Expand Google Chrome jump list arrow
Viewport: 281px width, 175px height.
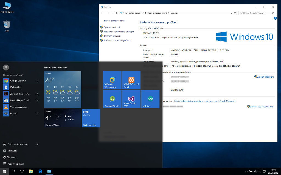point(37,81)
